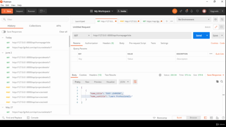The height and width of the screenshot is (127, 226).
Task: Open the Edit menu
Action: (x=7, y=5)
